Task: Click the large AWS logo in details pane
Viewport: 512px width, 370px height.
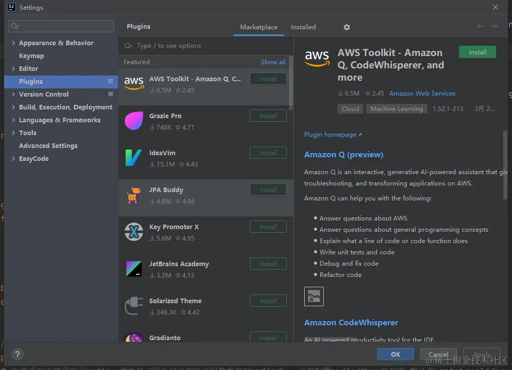Action: point(317,58)
